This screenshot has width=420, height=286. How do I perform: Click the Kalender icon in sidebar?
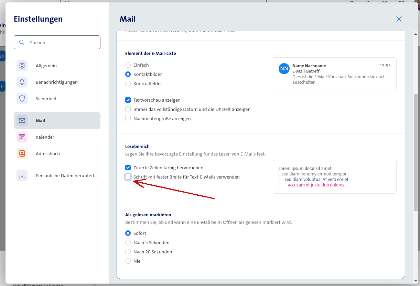pos(22,137)
